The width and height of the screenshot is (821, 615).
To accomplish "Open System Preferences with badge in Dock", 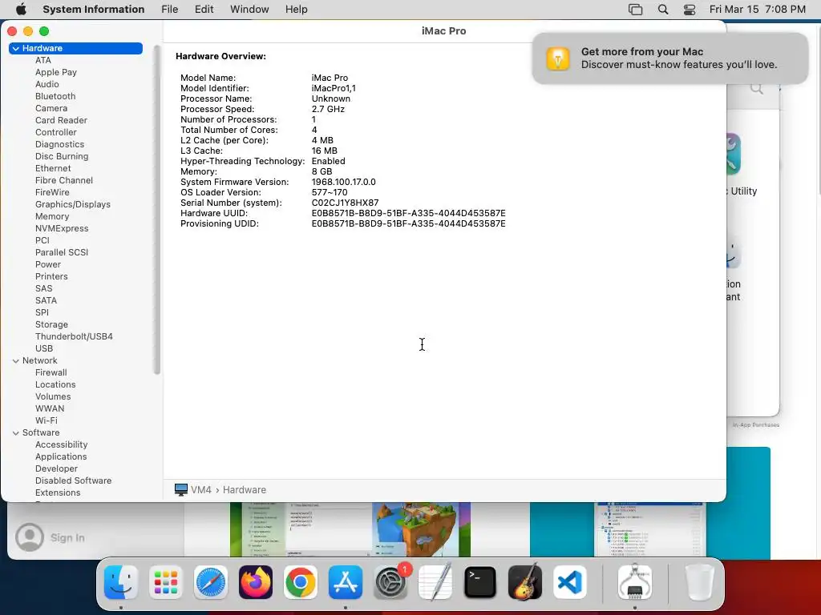I will coord(390,582).
